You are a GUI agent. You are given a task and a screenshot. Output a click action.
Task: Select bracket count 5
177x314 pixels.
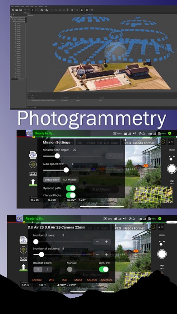[x=47, y=269]
